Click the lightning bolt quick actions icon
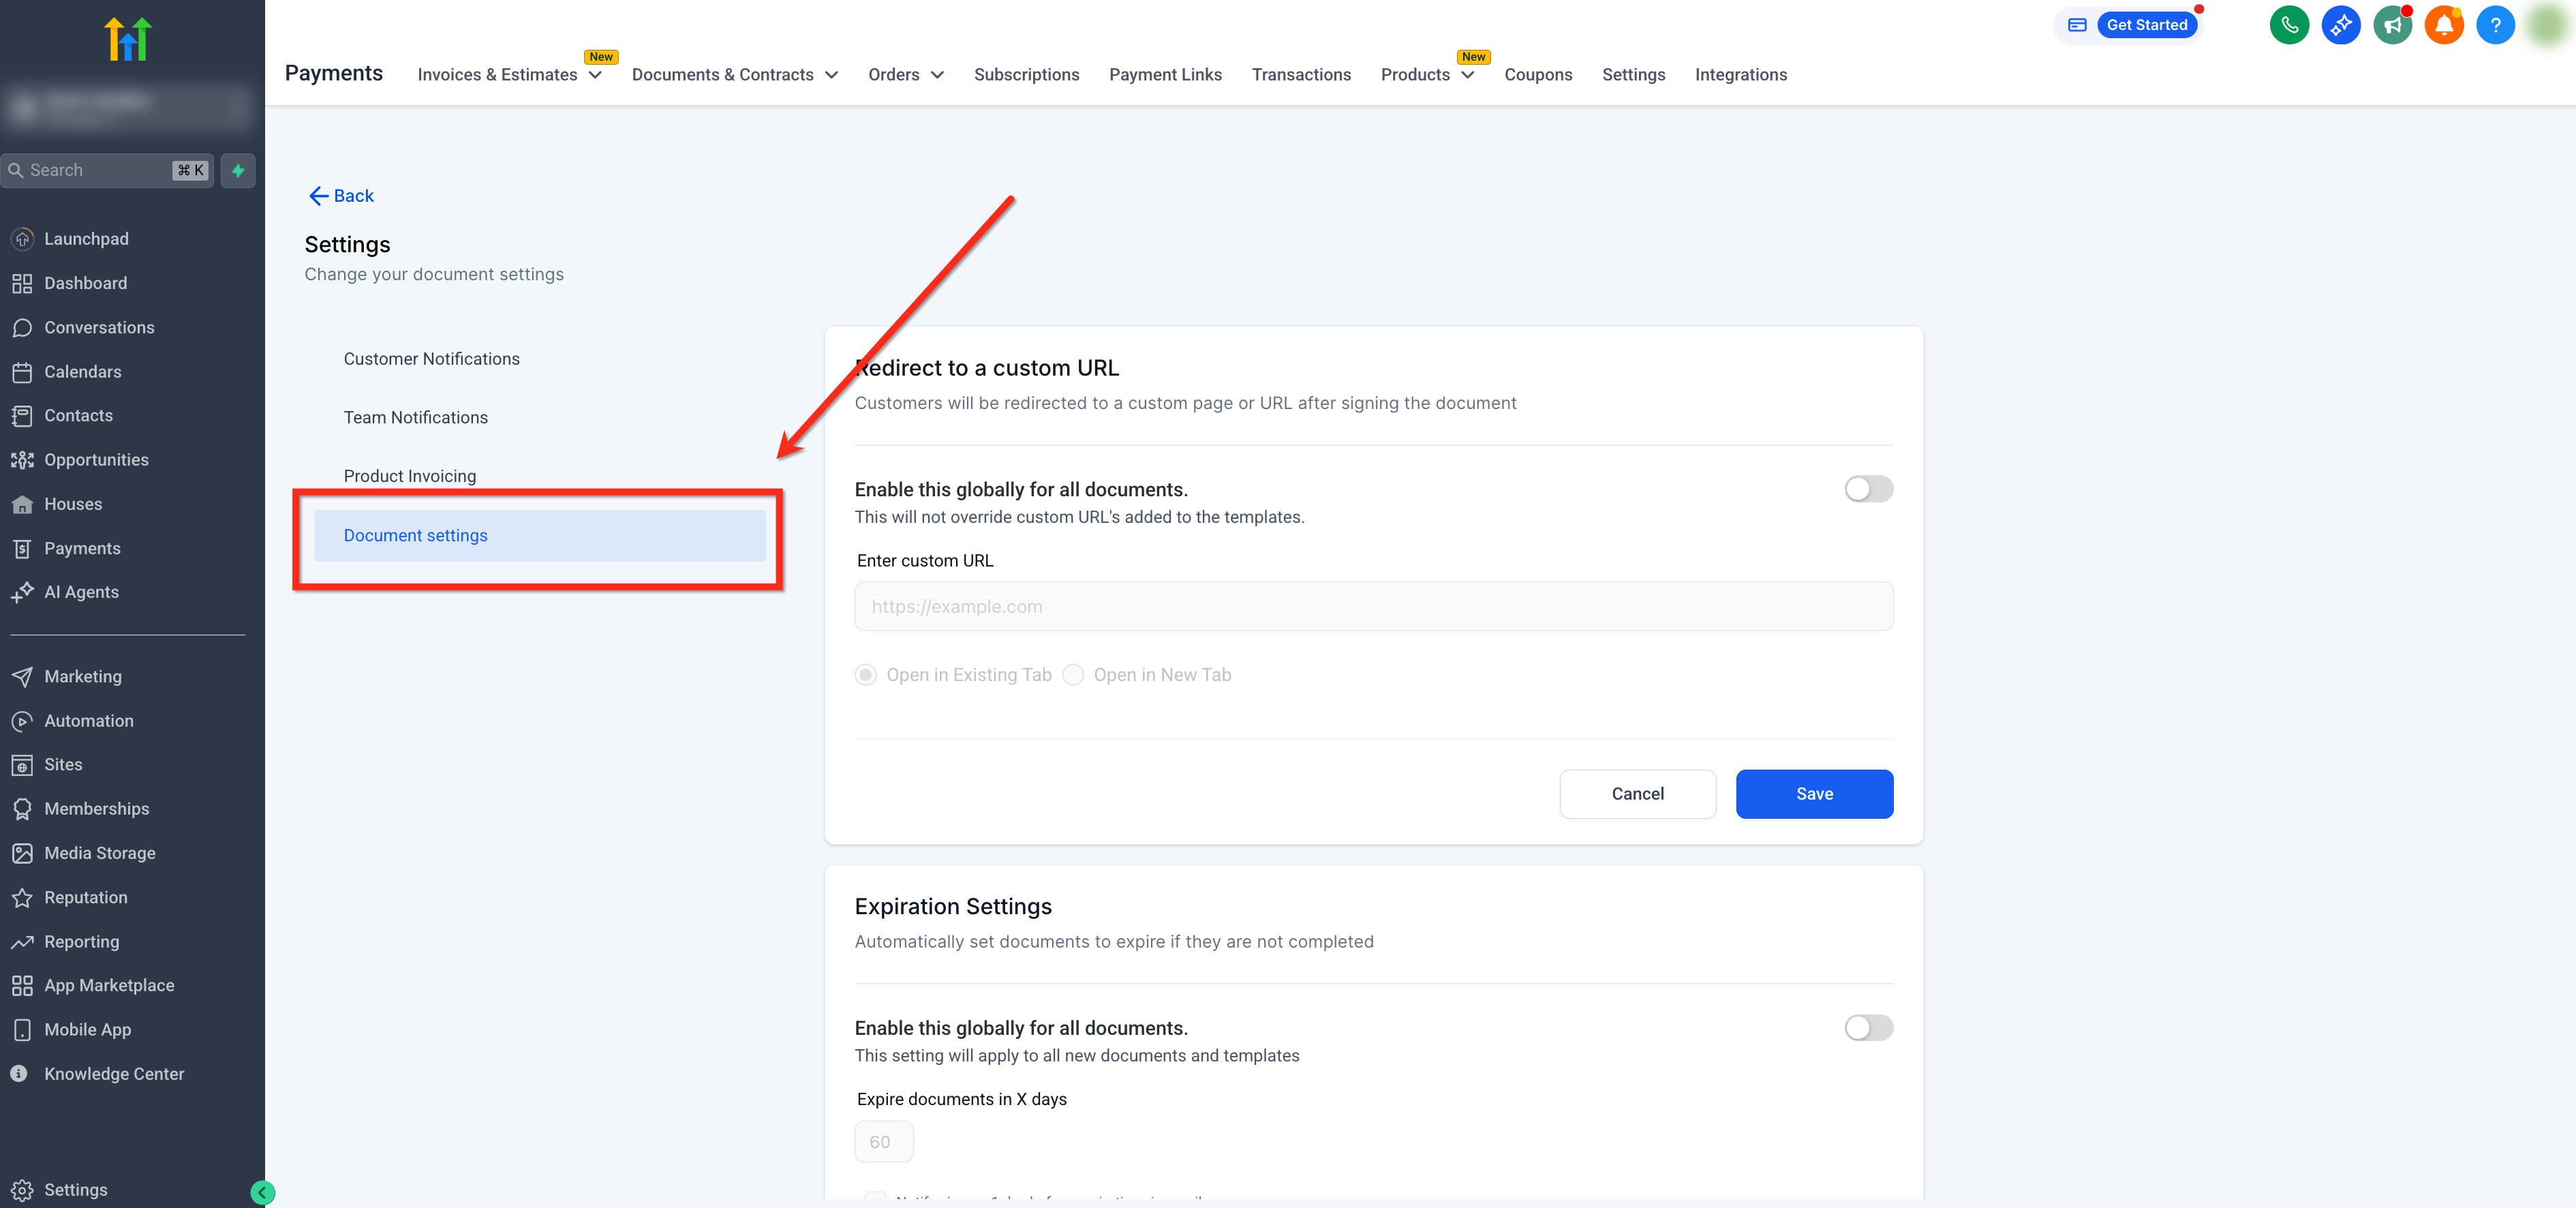The width and height of the screenshot is (2576, 1208). pyautogui.click(x=238, y=170)
